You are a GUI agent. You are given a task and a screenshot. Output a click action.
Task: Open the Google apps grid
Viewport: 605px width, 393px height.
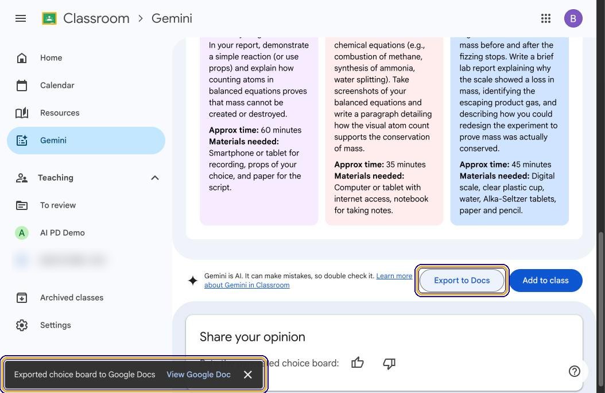point(545,18)
